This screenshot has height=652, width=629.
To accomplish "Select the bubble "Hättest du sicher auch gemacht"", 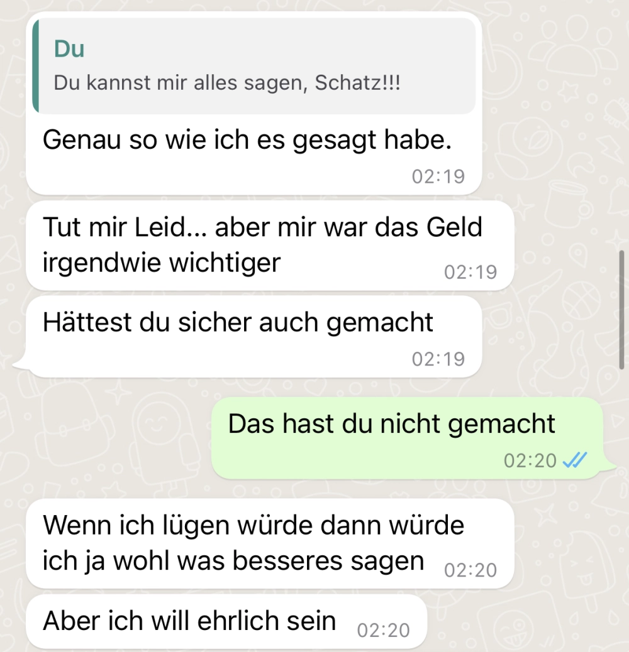I will (x=253, y=337).
